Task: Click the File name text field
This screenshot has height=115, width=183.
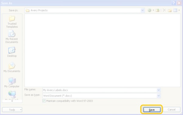Action: pyautogui.click(x=99, y=90)
